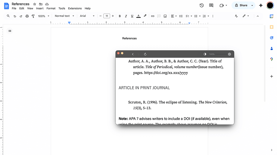Edit the font size field
The height and width of the screenshot is (155, 277).
[107, 16]
